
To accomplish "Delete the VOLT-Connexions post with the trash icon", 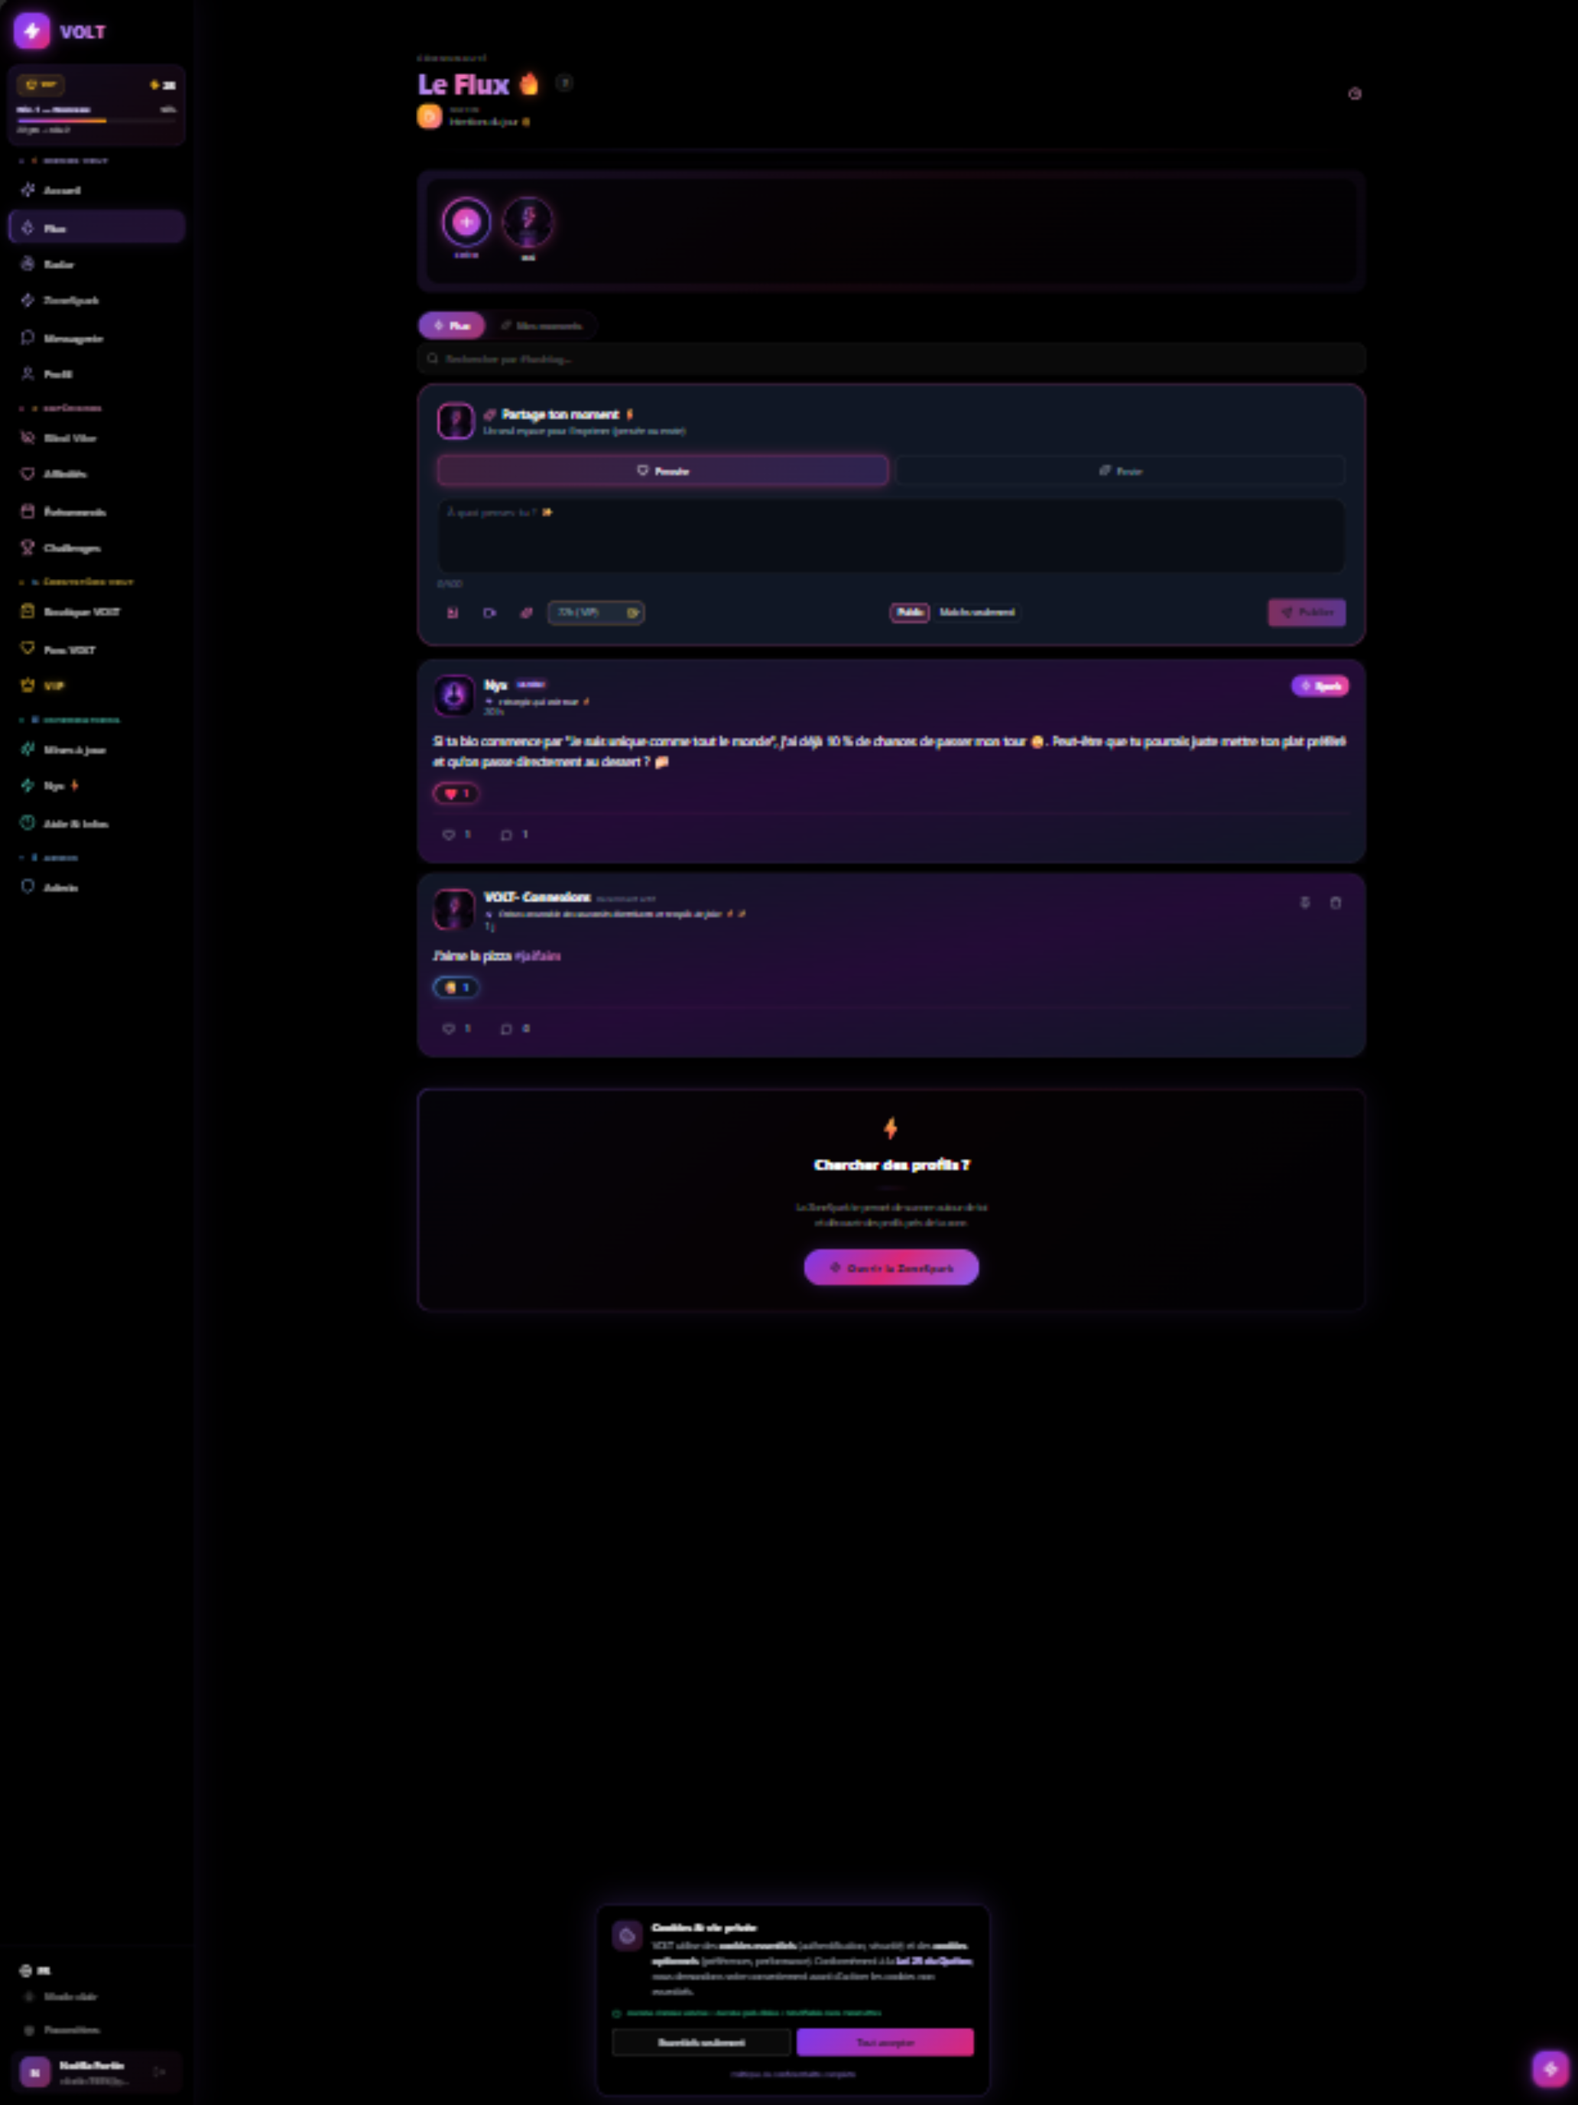I will tap(1336, 902).
